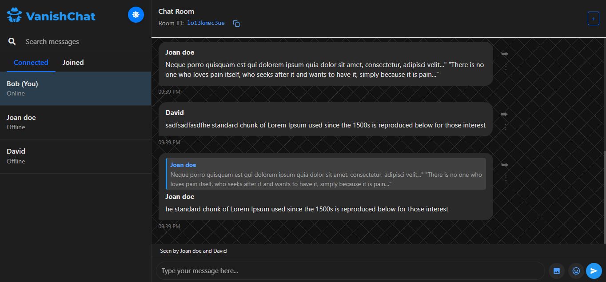Click the plus button in chat header
Viewport: 606px width, 282px height.
click(593, 19)
